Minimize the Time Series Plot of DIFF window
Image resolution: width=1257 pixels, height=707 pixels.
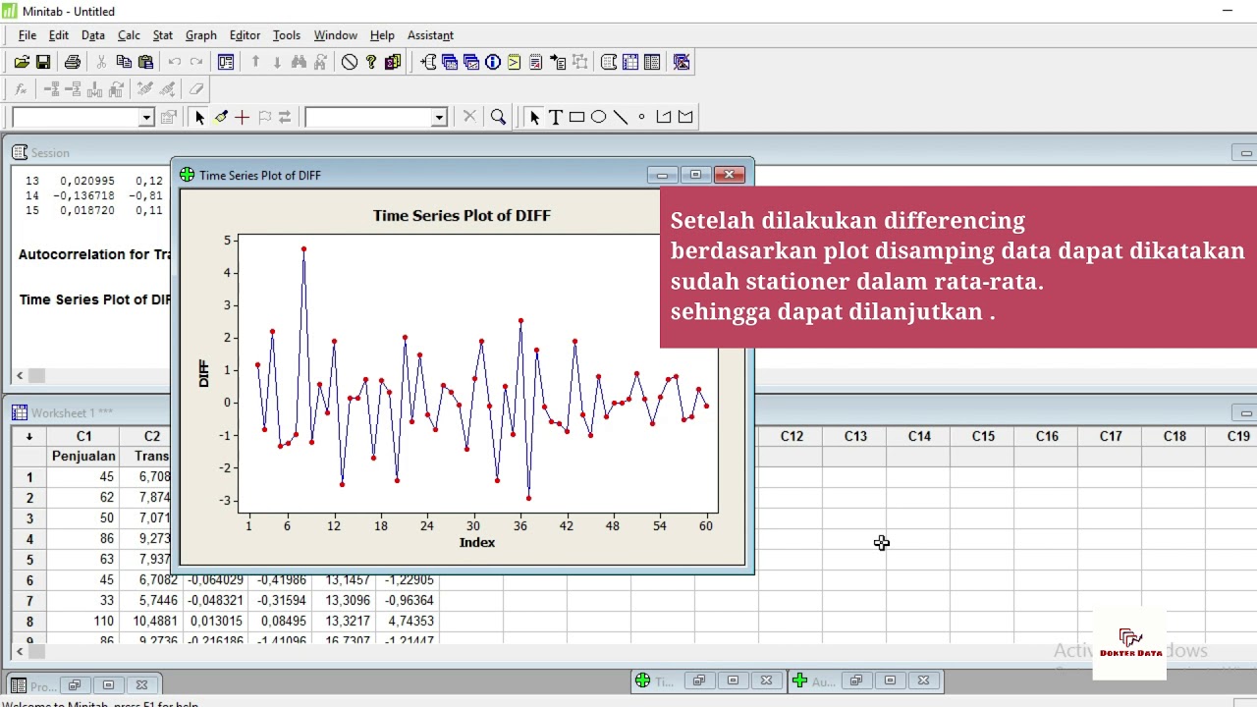pos(662,175)
